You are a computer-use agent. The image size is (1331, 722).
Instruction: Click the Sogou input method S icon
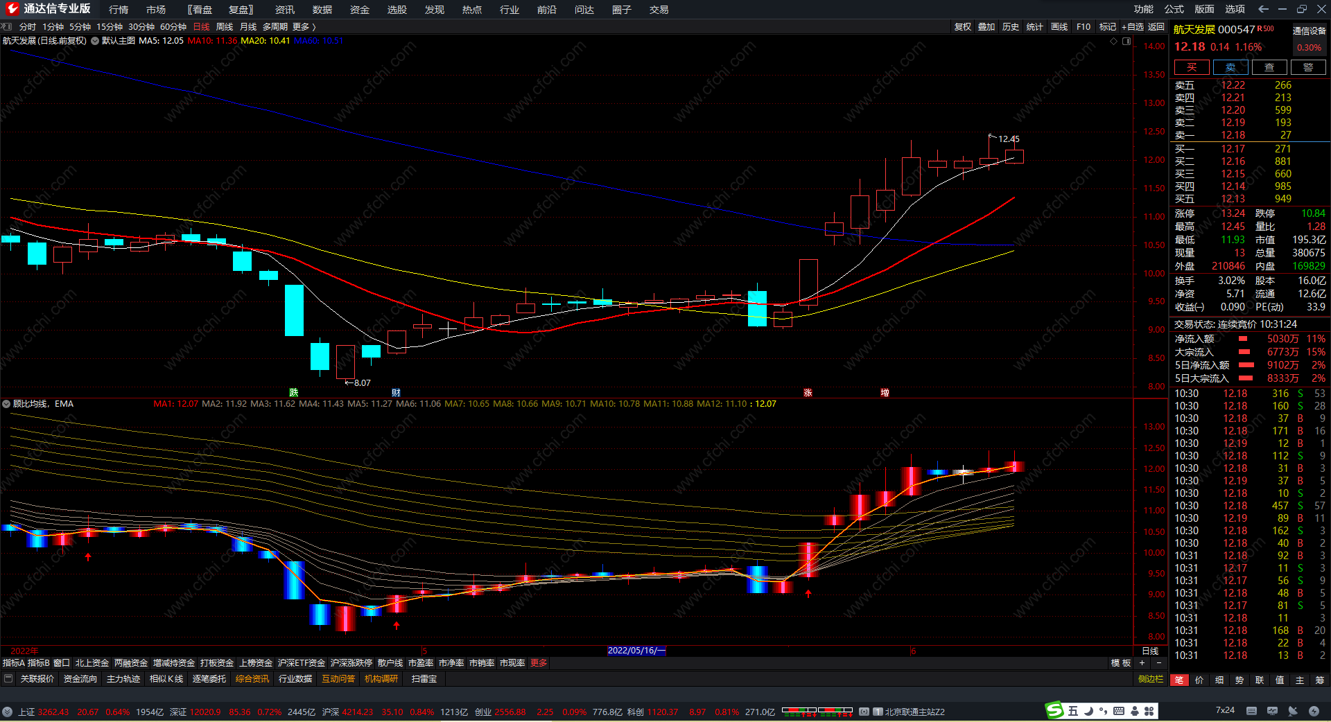1054,710
